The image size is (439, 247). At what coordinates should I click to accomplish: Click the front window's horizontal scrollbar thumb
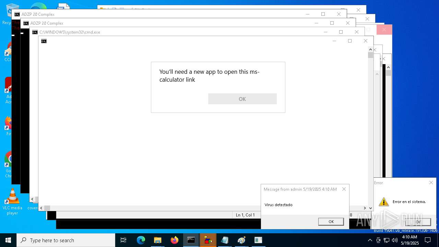pos(47,208)
